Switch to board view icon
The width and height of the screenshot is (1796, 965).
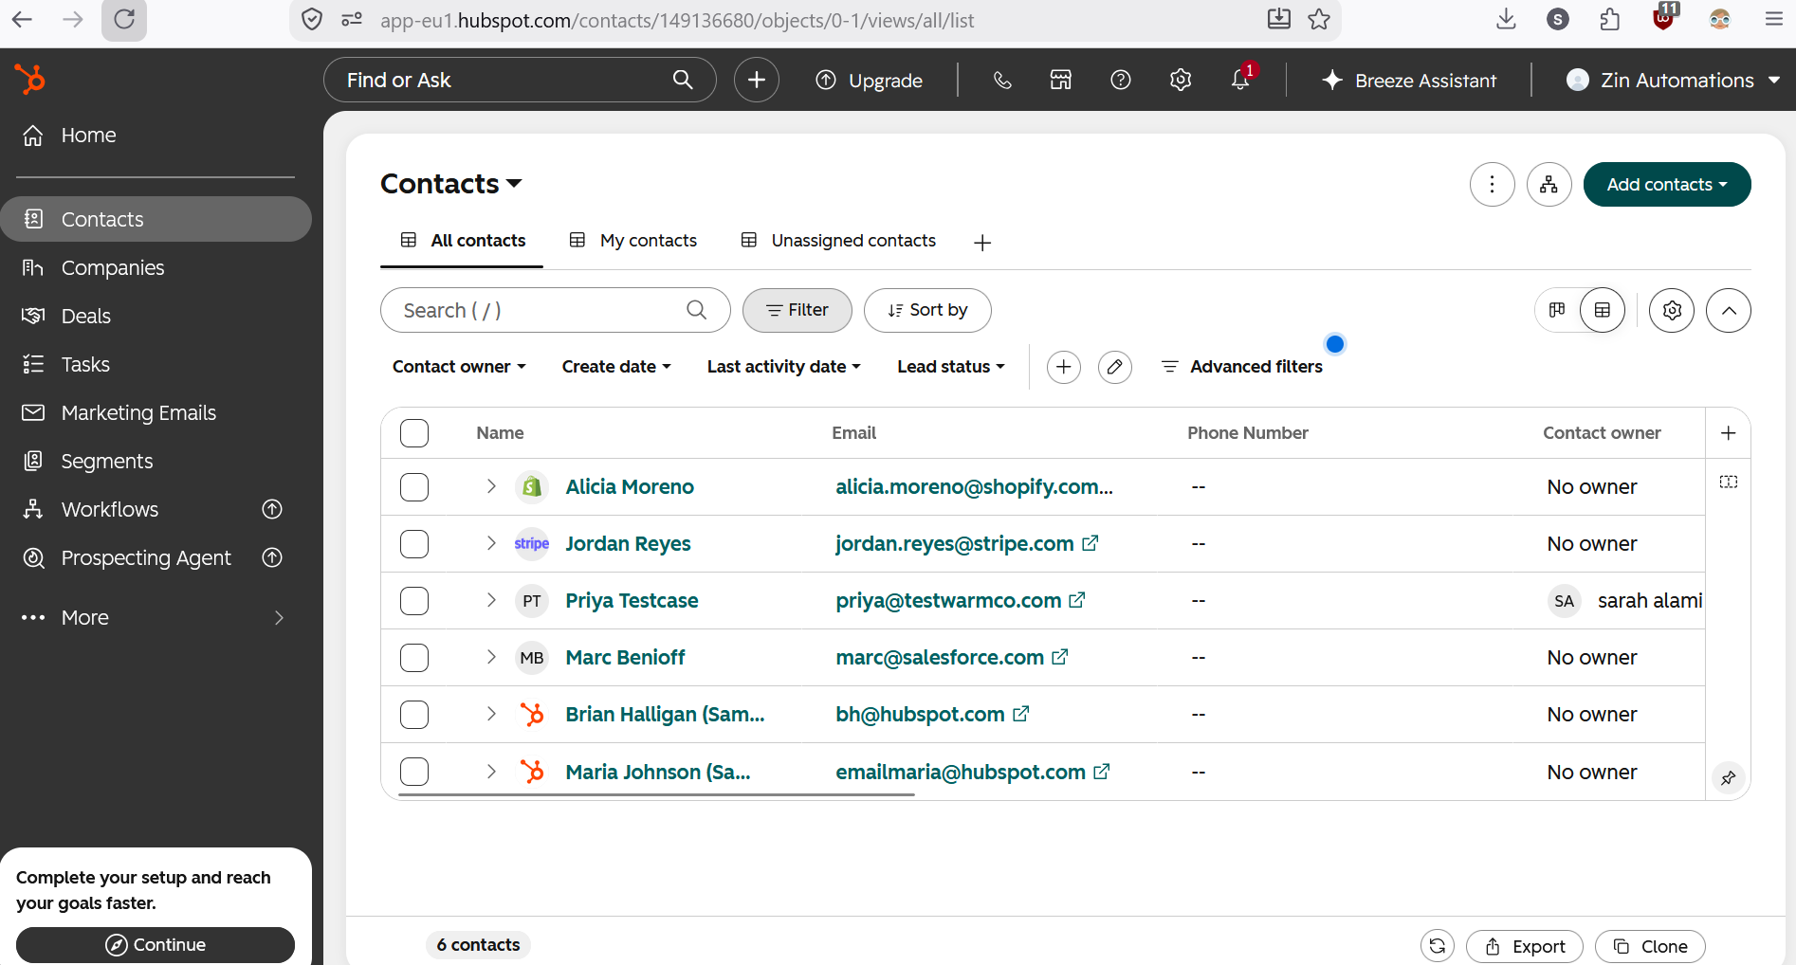pos(1557,310)
